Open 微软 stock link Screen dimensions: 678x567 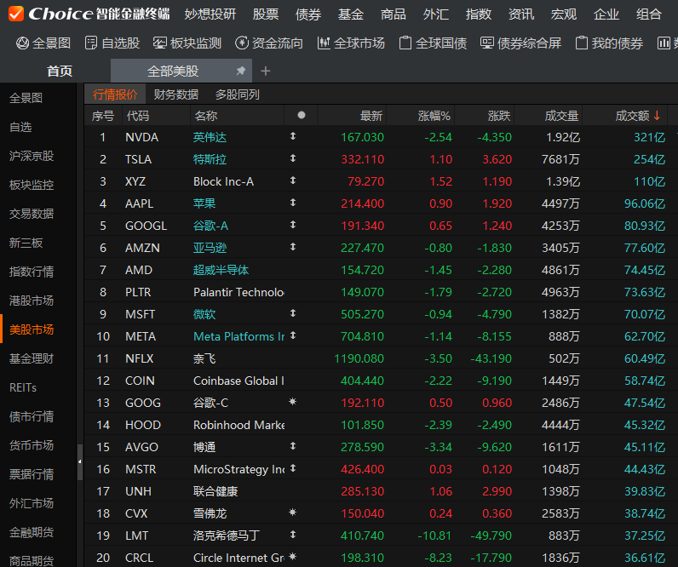(x=204, y=314)
